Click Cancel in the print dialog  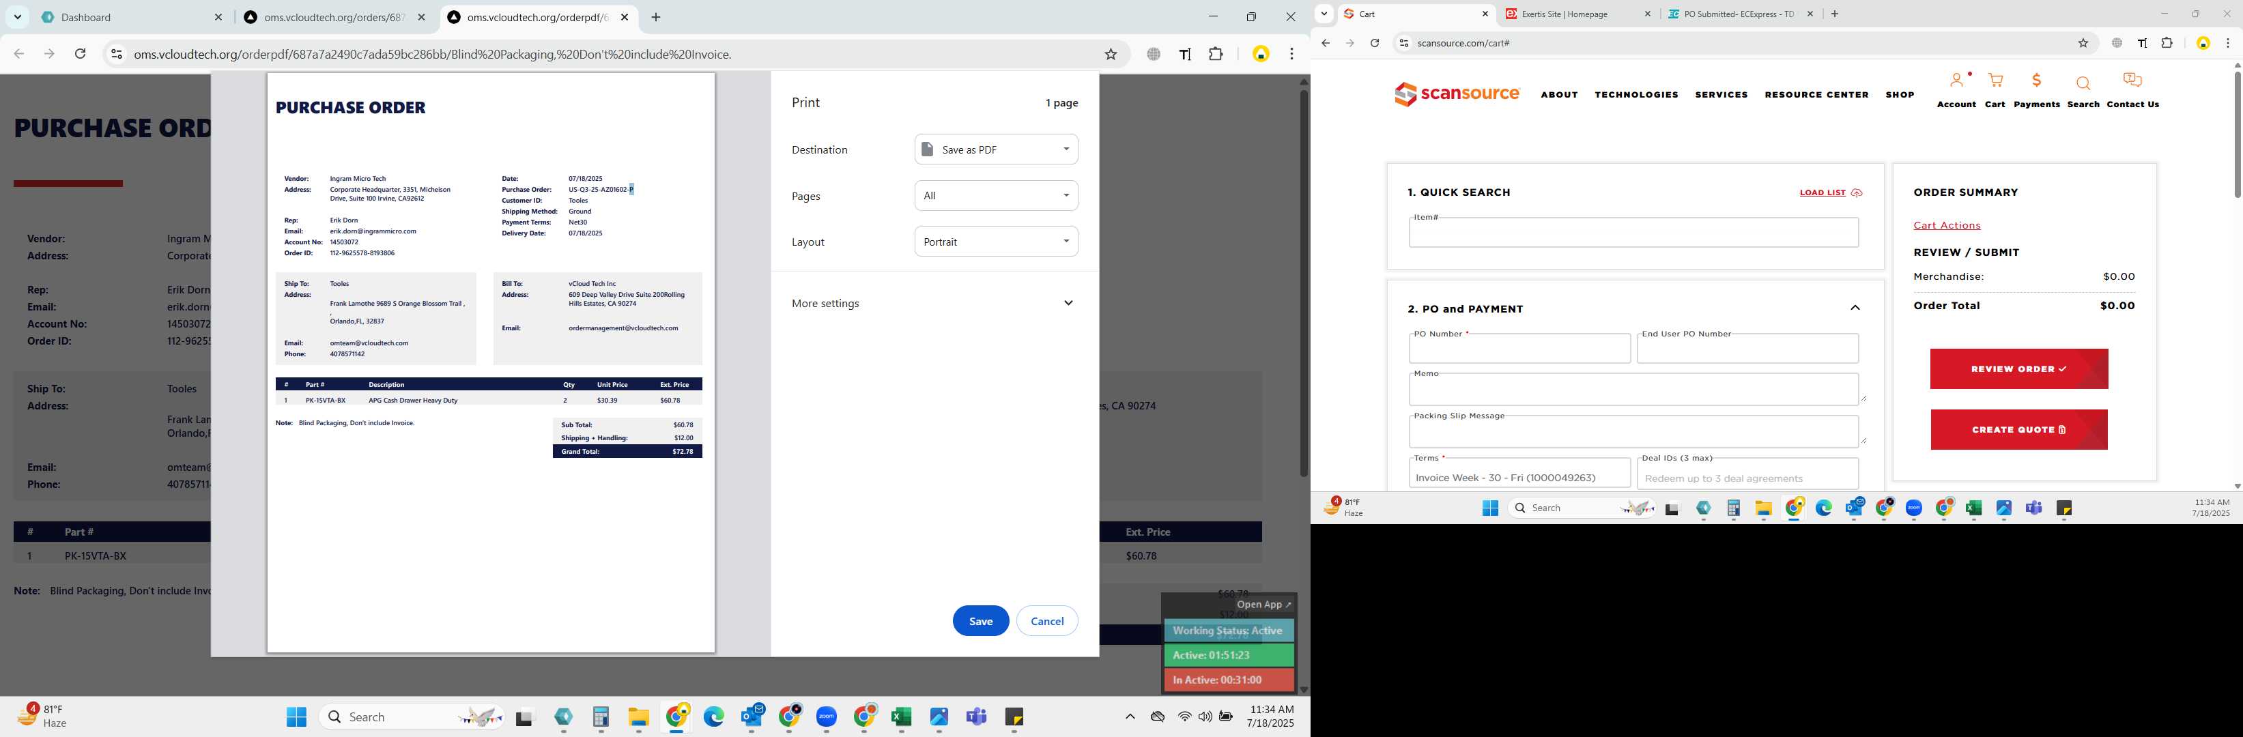pos(1046,620)
